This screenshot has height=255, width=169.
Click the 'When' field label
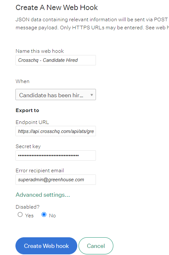click(x=23, y=81)
